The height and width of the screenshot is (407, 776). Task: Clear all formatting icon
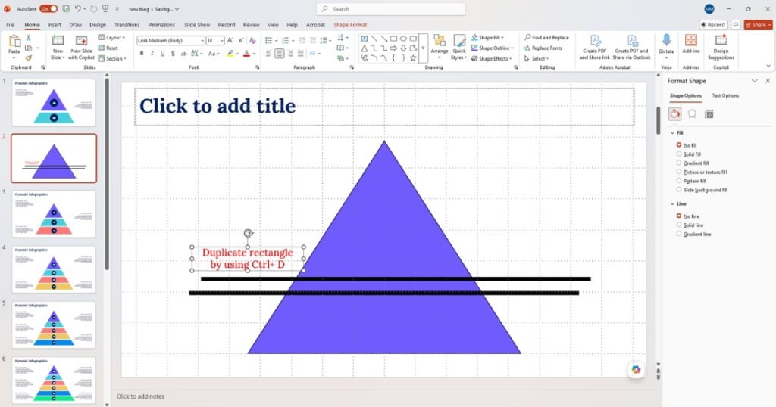[252, 41]
